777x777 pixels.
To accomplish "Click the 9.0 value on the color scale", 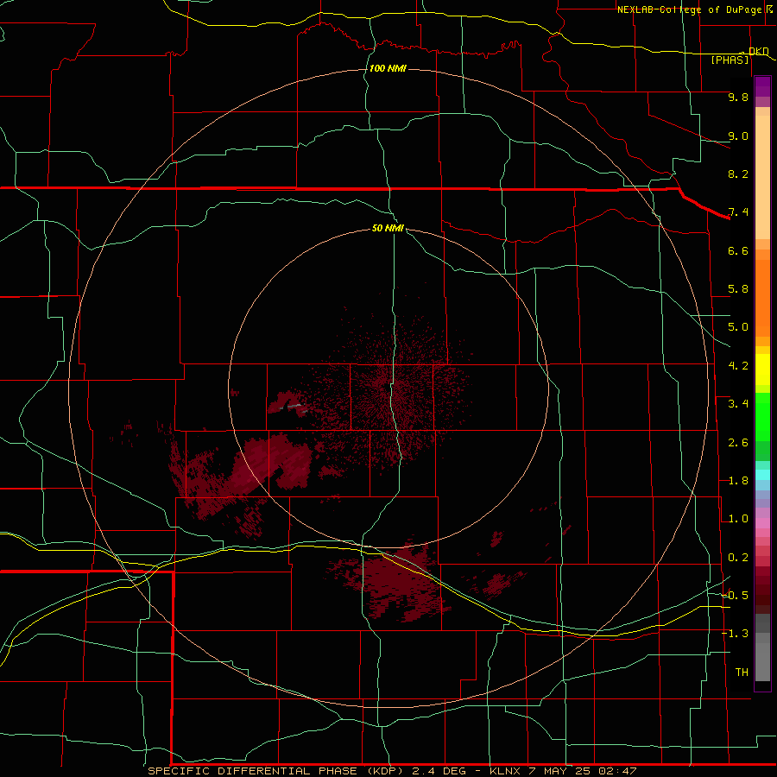I will (738, 136).
